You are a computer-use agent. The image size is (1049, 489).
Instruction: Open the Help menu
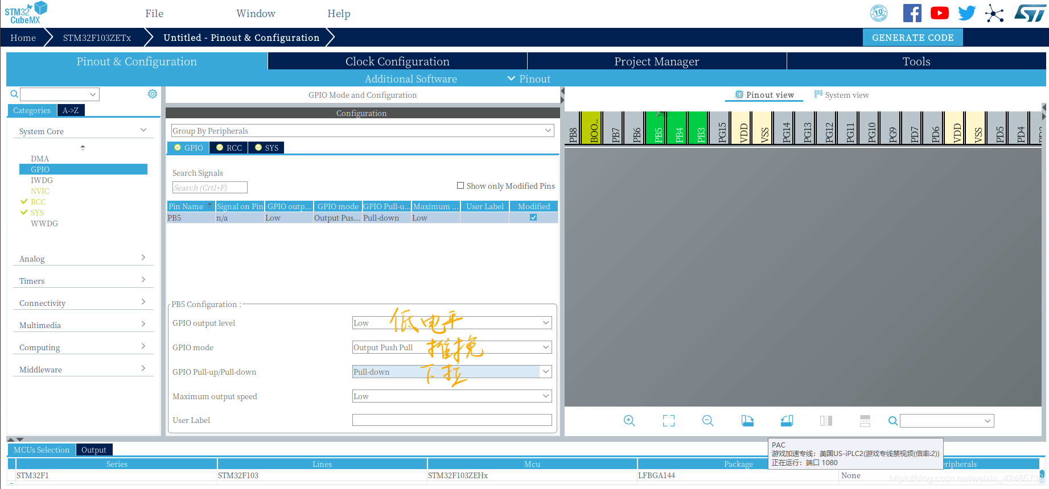pos(339,14)
